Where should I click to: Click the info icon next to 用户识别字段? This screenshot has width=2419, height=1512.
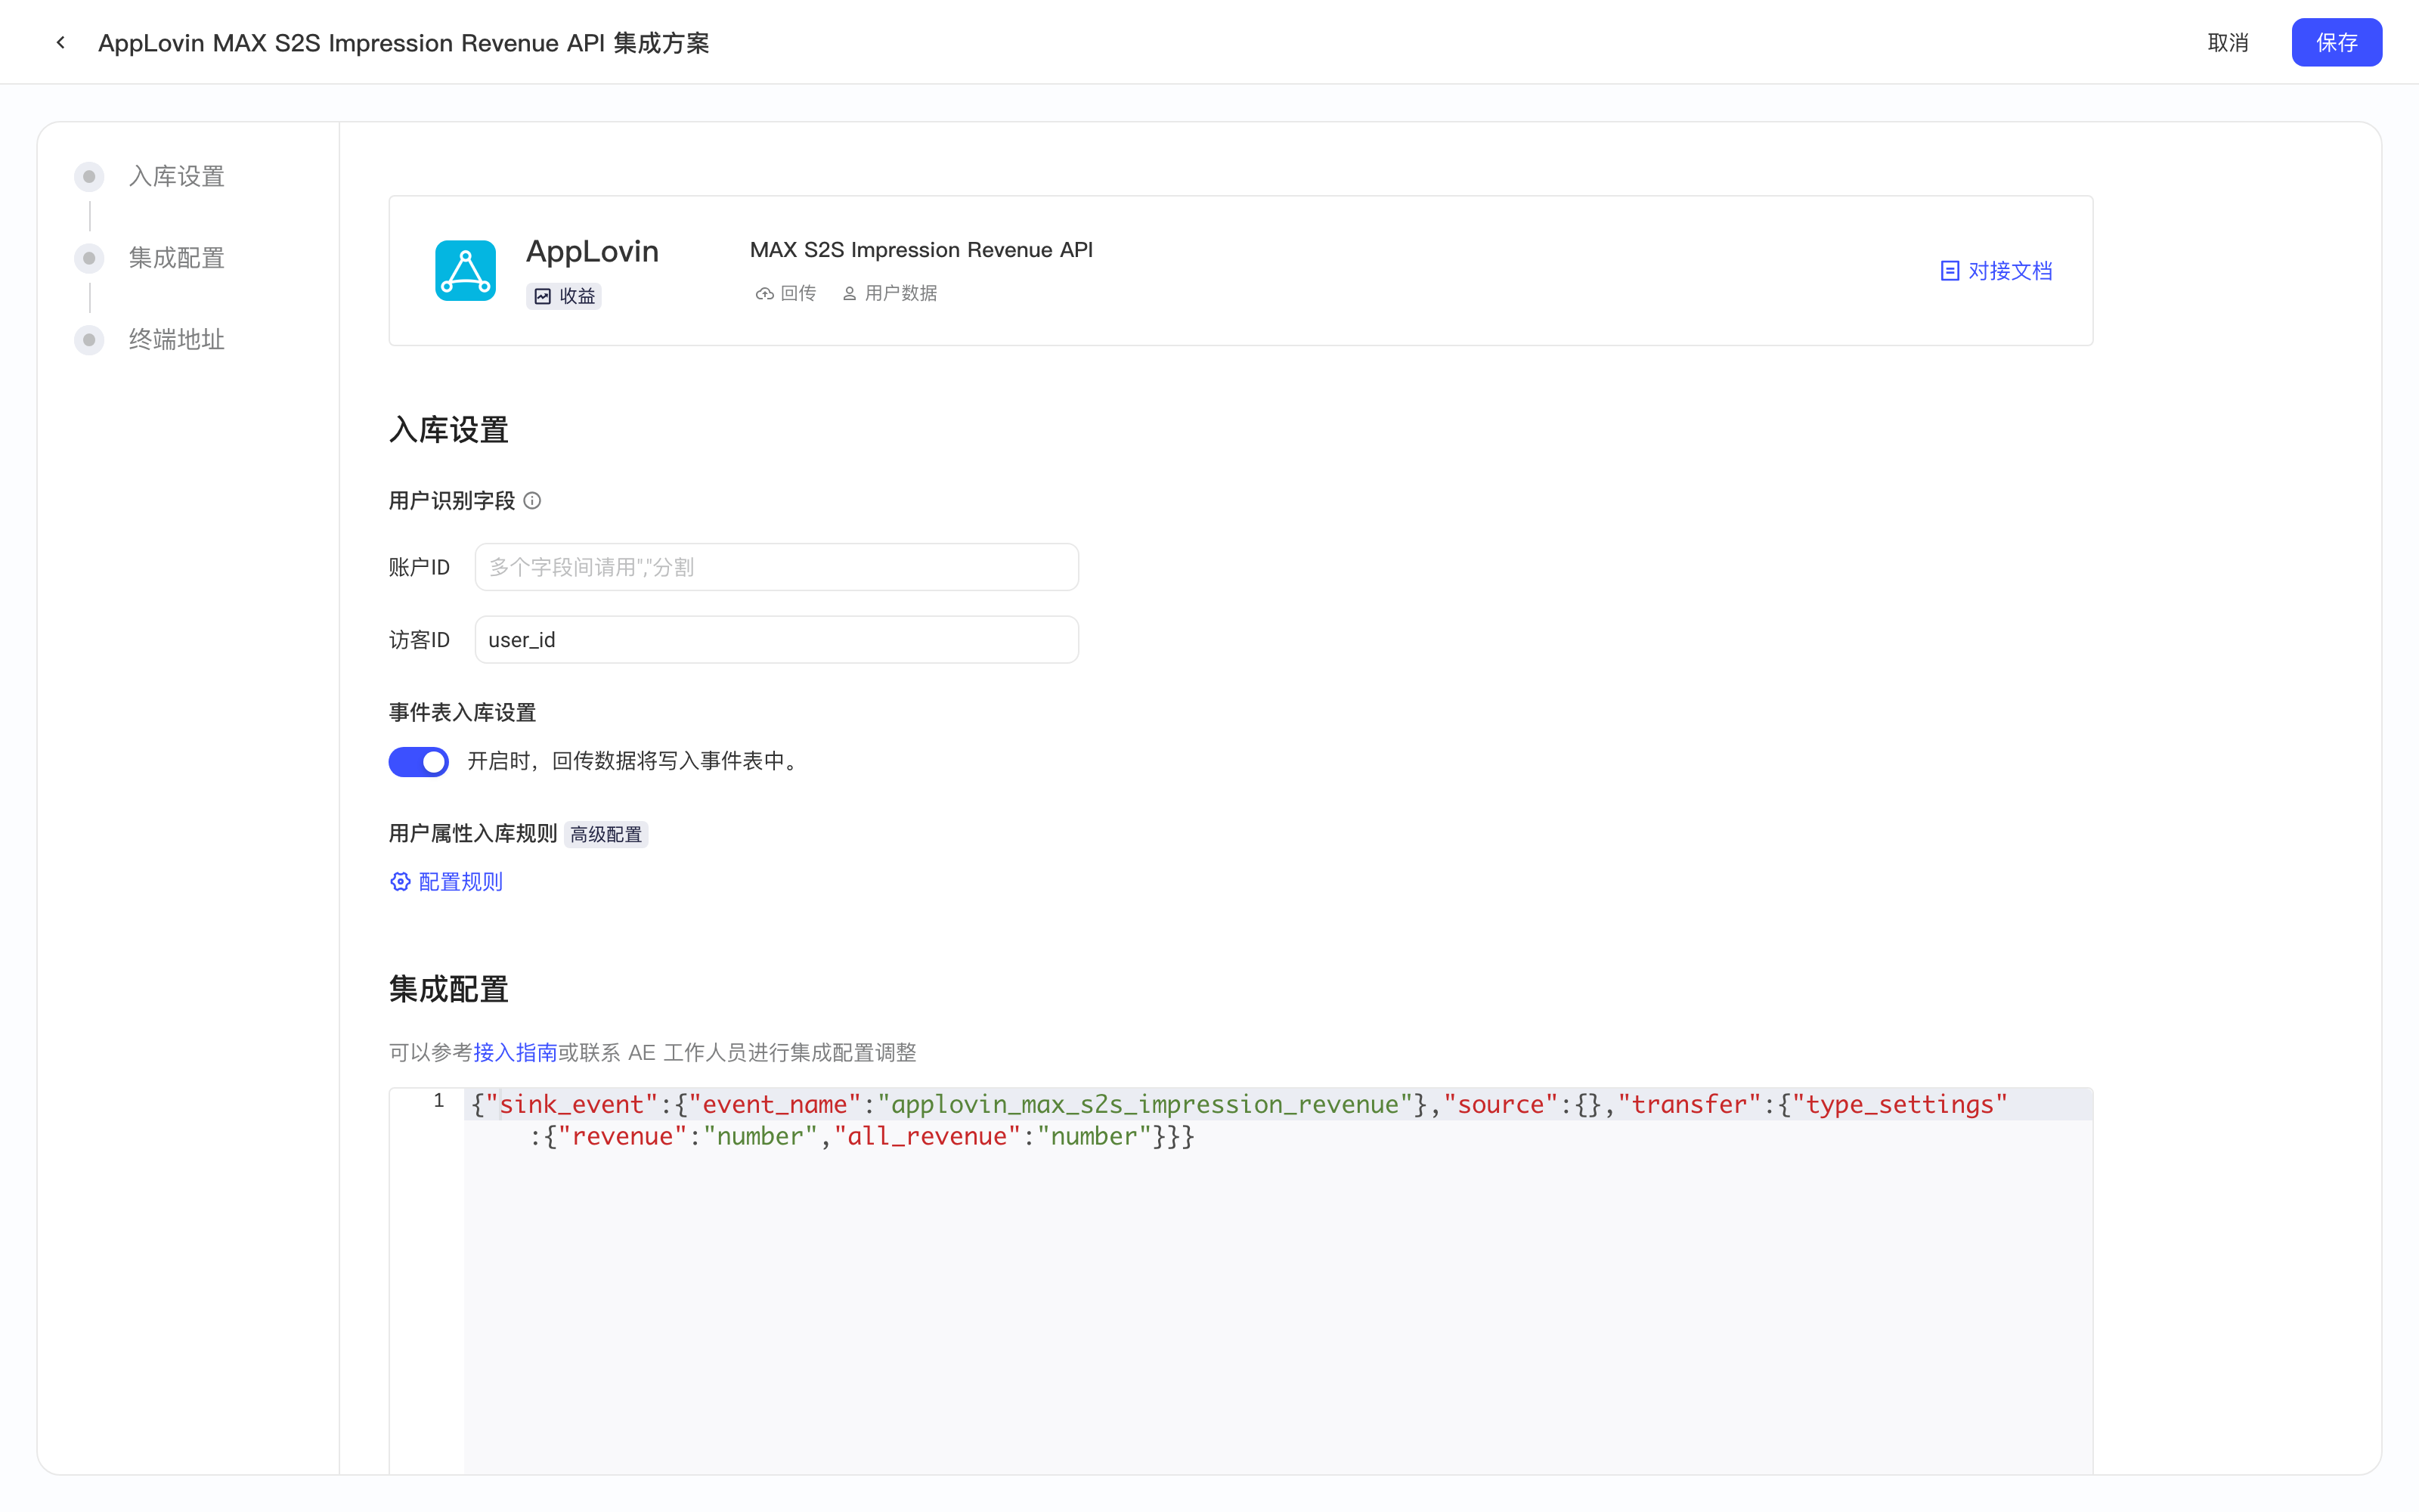pyautogui.click(x=533, y=501)
